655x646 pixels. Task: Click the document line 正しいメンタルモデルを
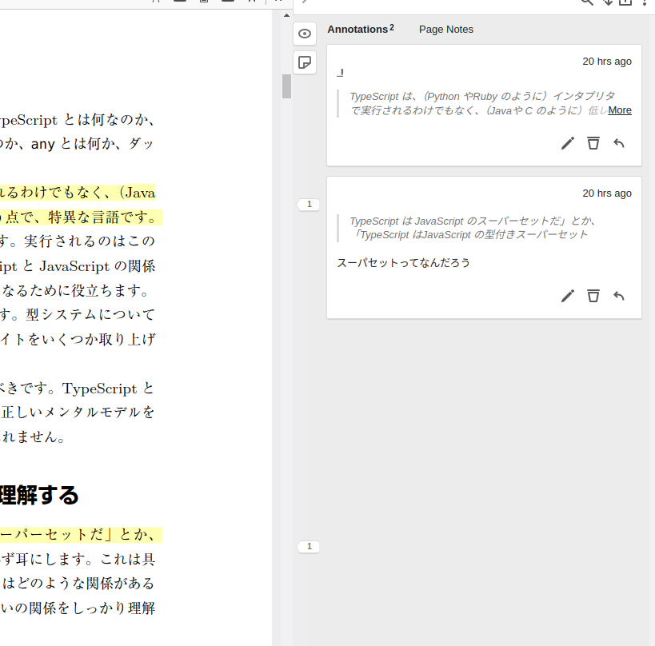78,413
